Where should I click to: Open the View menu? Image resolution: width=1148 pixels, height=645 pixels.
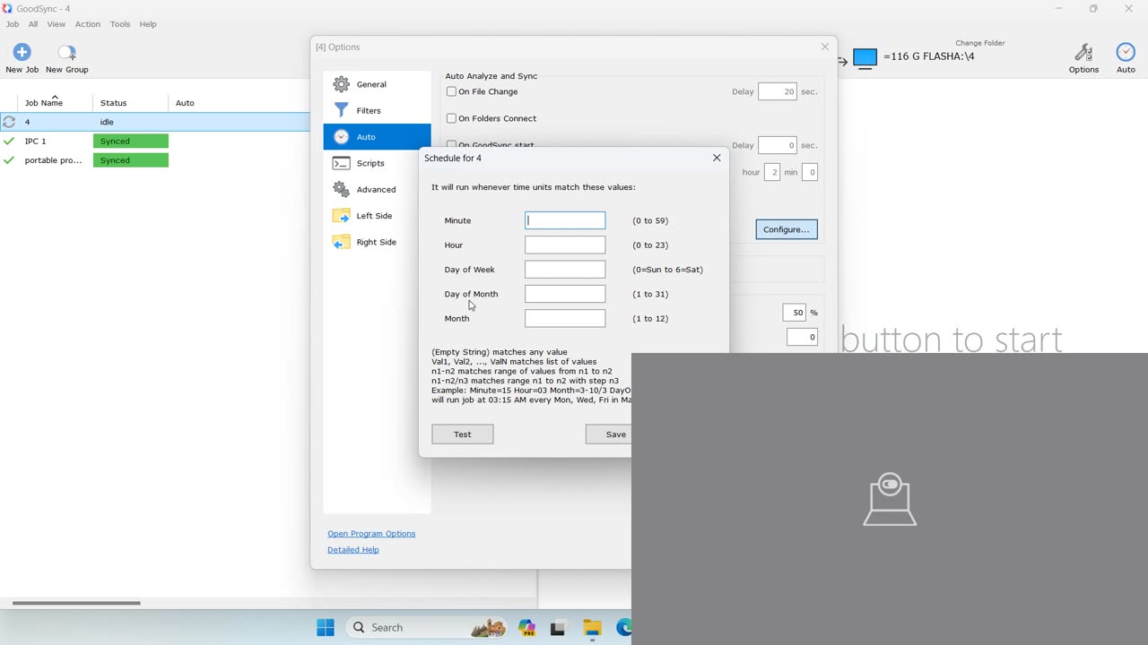tap(57, 24)
